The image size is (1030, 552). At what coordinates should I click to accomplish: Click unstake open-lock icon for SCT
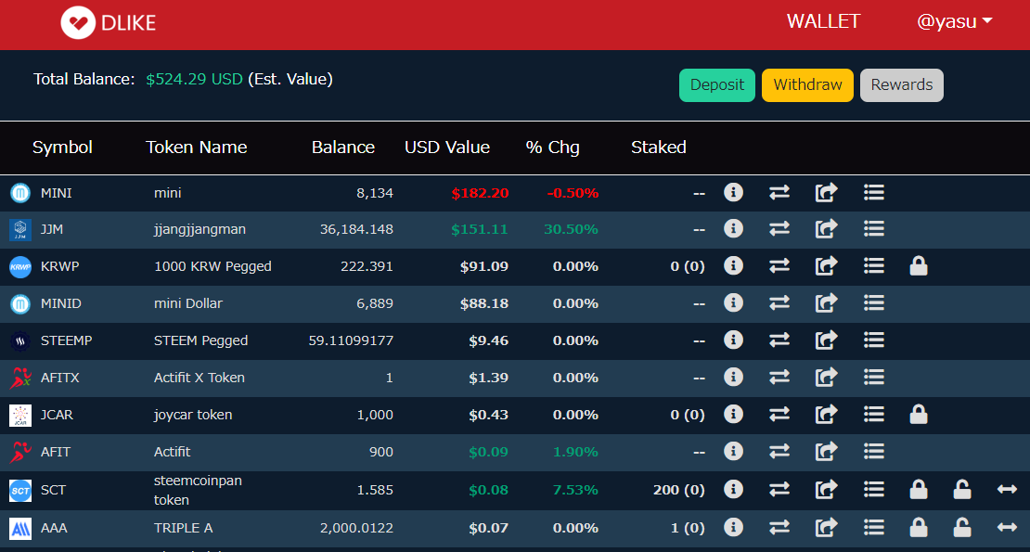(962, 490)
